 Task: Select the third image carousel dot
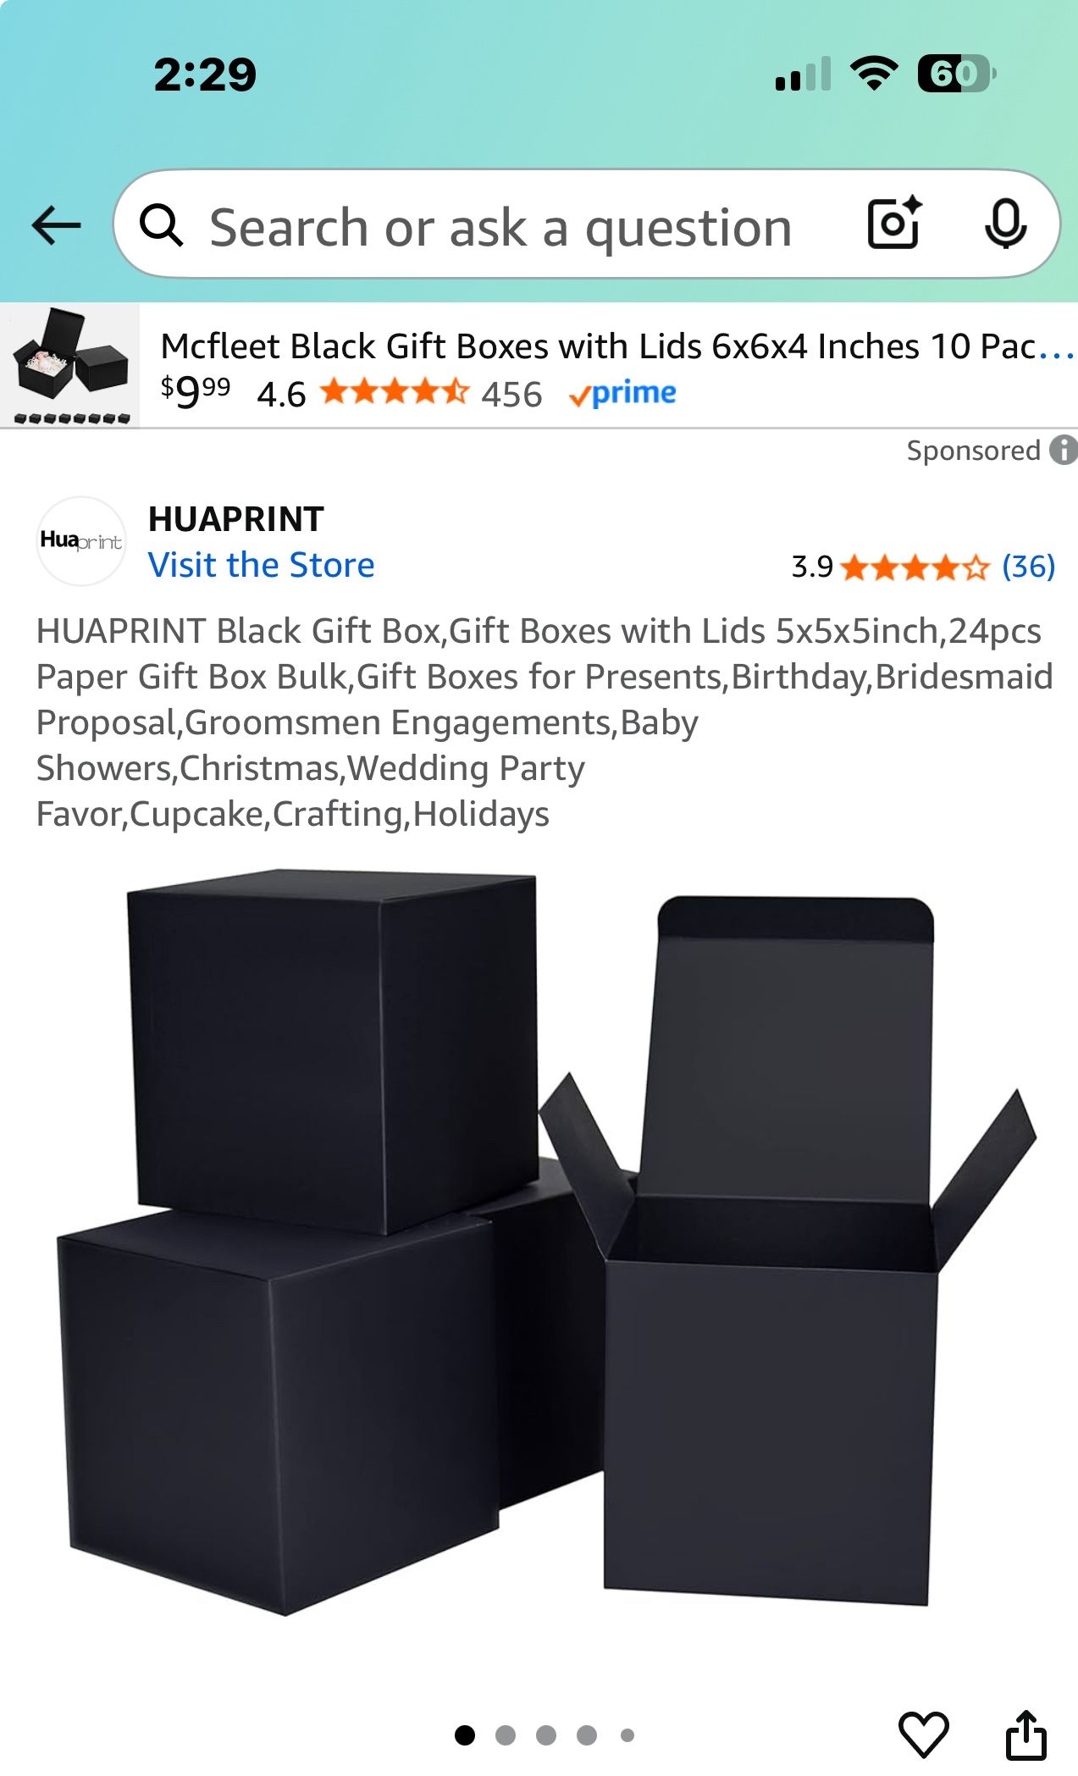546,1735
